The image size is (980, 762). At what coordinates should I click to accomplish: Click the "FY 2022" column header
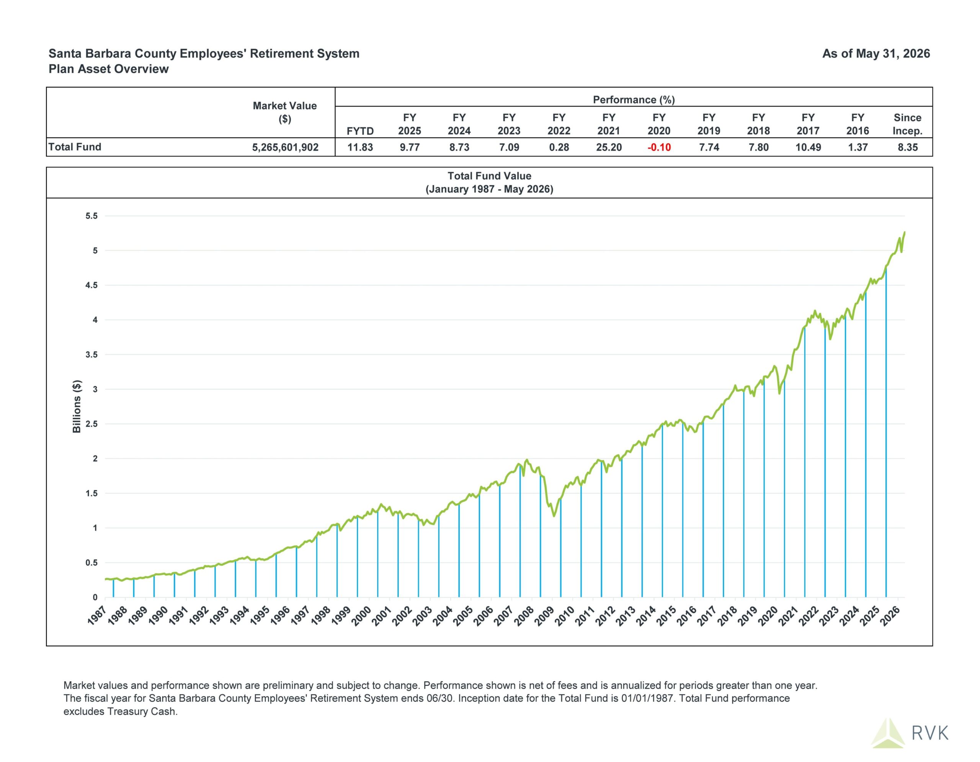(559, 124)
